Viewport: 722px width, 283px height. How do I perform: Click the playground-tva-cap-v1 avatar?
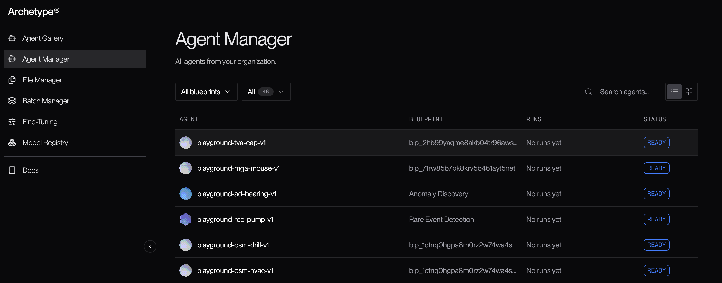185,143
